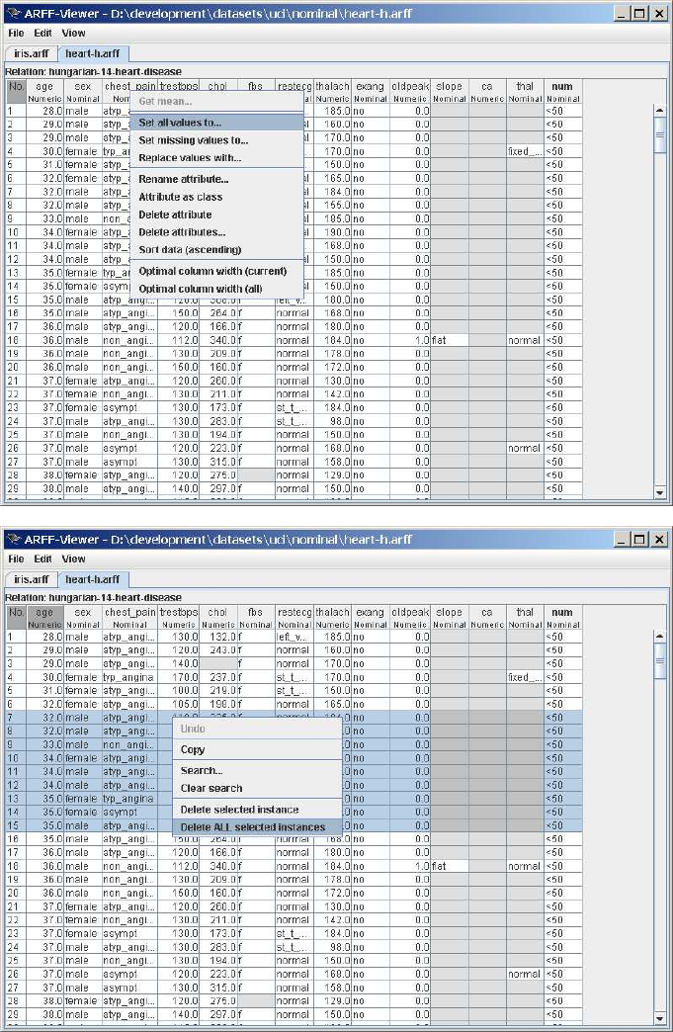Click vertical scrollbar thumb in lower window
The width and height of the screenshot is (673, 1032).
click(660, 660)
